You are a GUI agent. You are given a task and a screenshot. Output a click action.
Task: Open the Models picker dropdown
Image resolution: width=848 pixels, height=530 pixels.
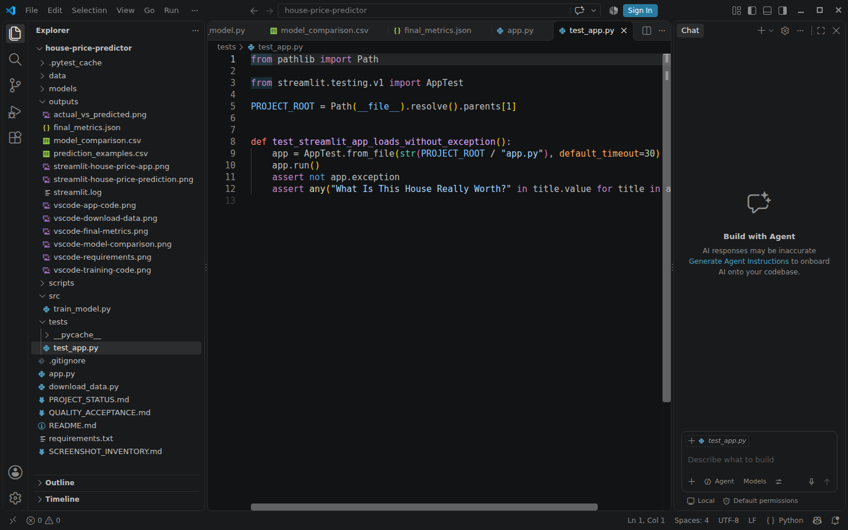(x=754, y=482)
